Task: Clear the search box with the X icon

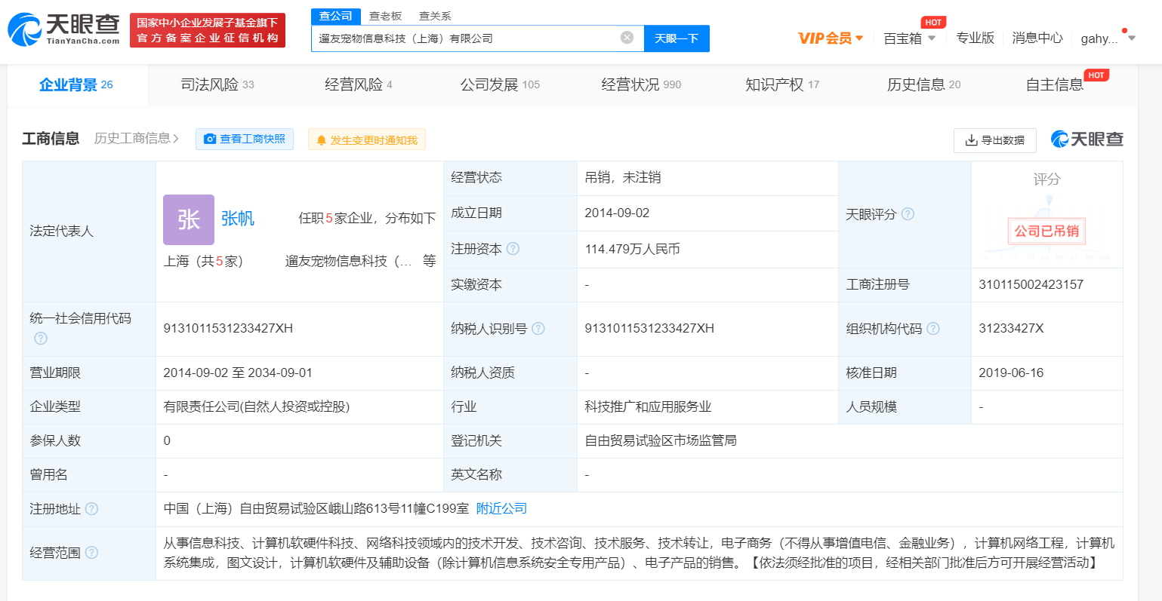Action: pyautogui.click(x=627, y=38)
